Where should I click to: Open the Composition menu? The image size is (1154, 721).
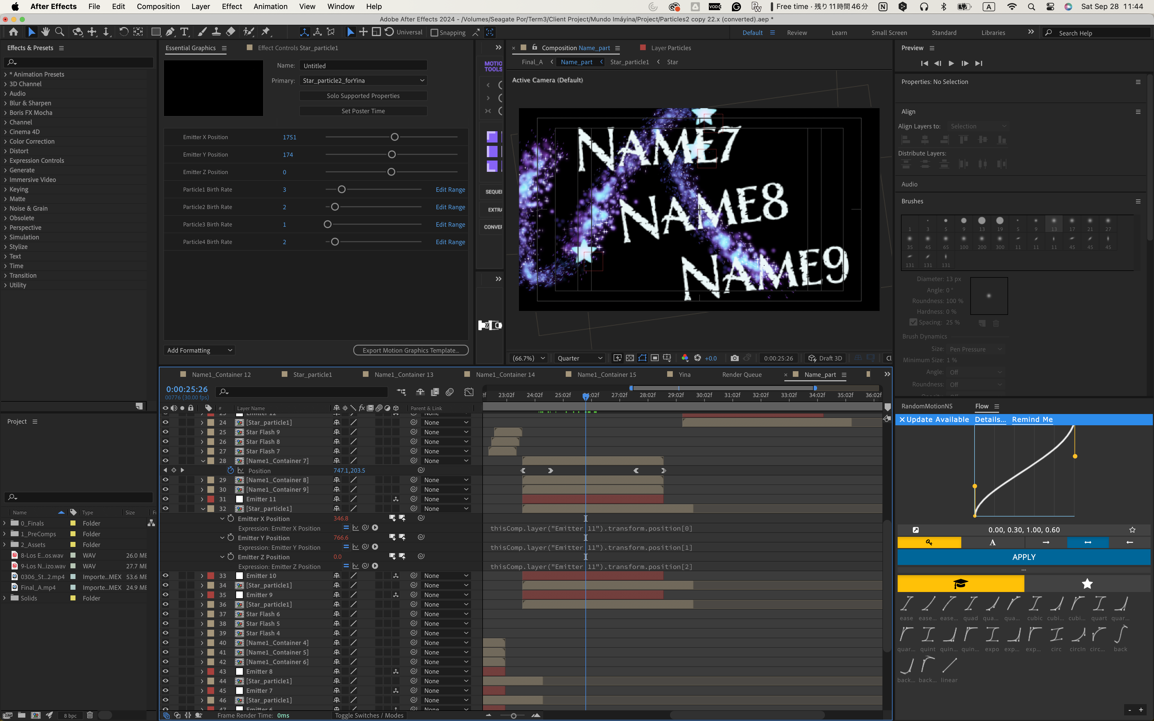[158, 6]
